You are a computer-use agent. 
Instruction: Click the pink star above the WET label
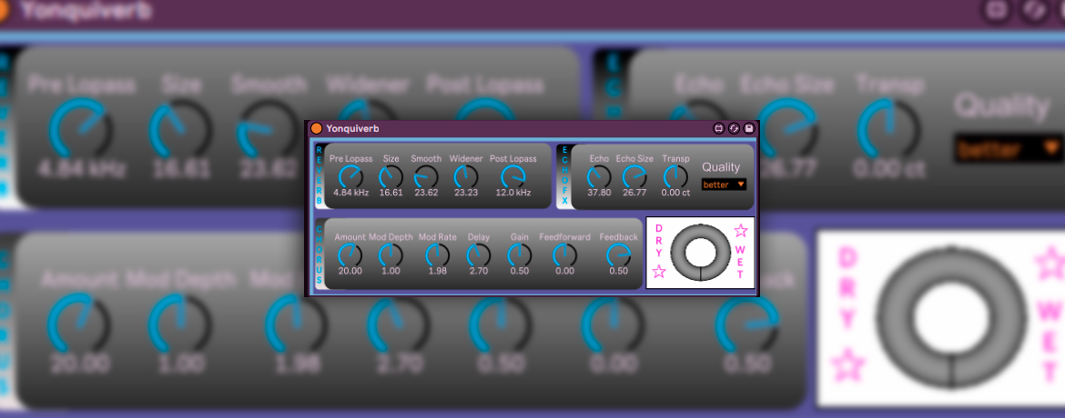point(741,231)
